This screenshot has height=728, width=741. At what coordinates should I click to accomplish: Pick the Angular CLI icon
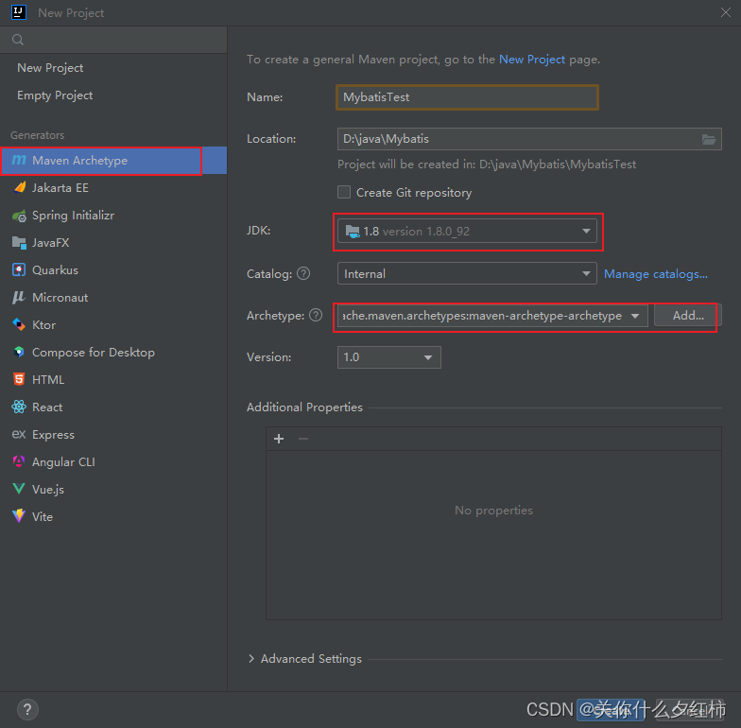pyautogui.click(x=19, y=461)
